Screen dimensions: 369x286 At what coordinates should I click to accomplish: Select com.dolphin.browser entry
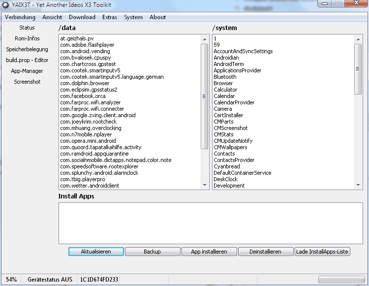85,83
